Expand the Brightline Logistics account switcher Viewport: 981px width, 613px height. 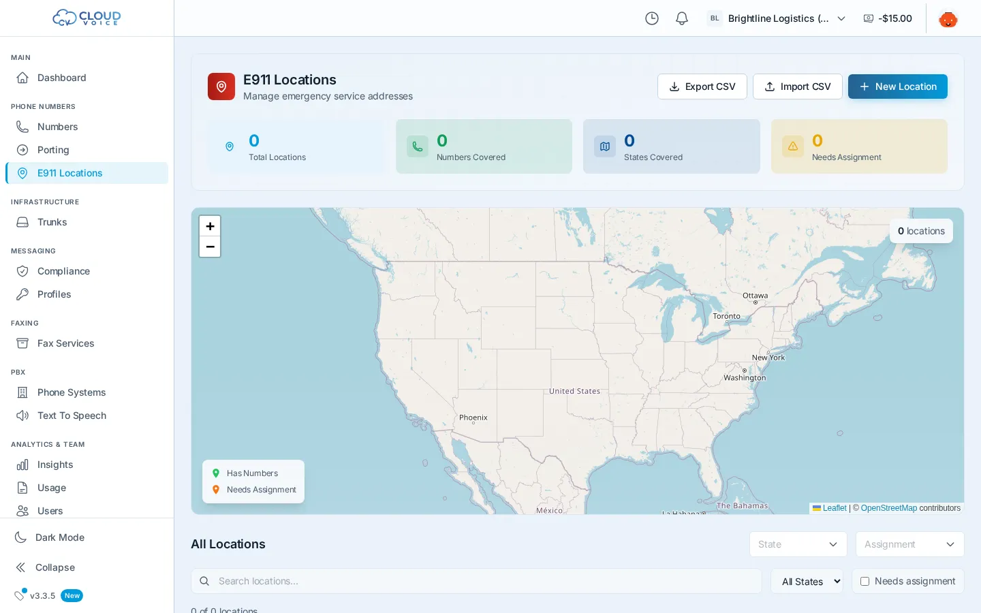tap(777, 18)
